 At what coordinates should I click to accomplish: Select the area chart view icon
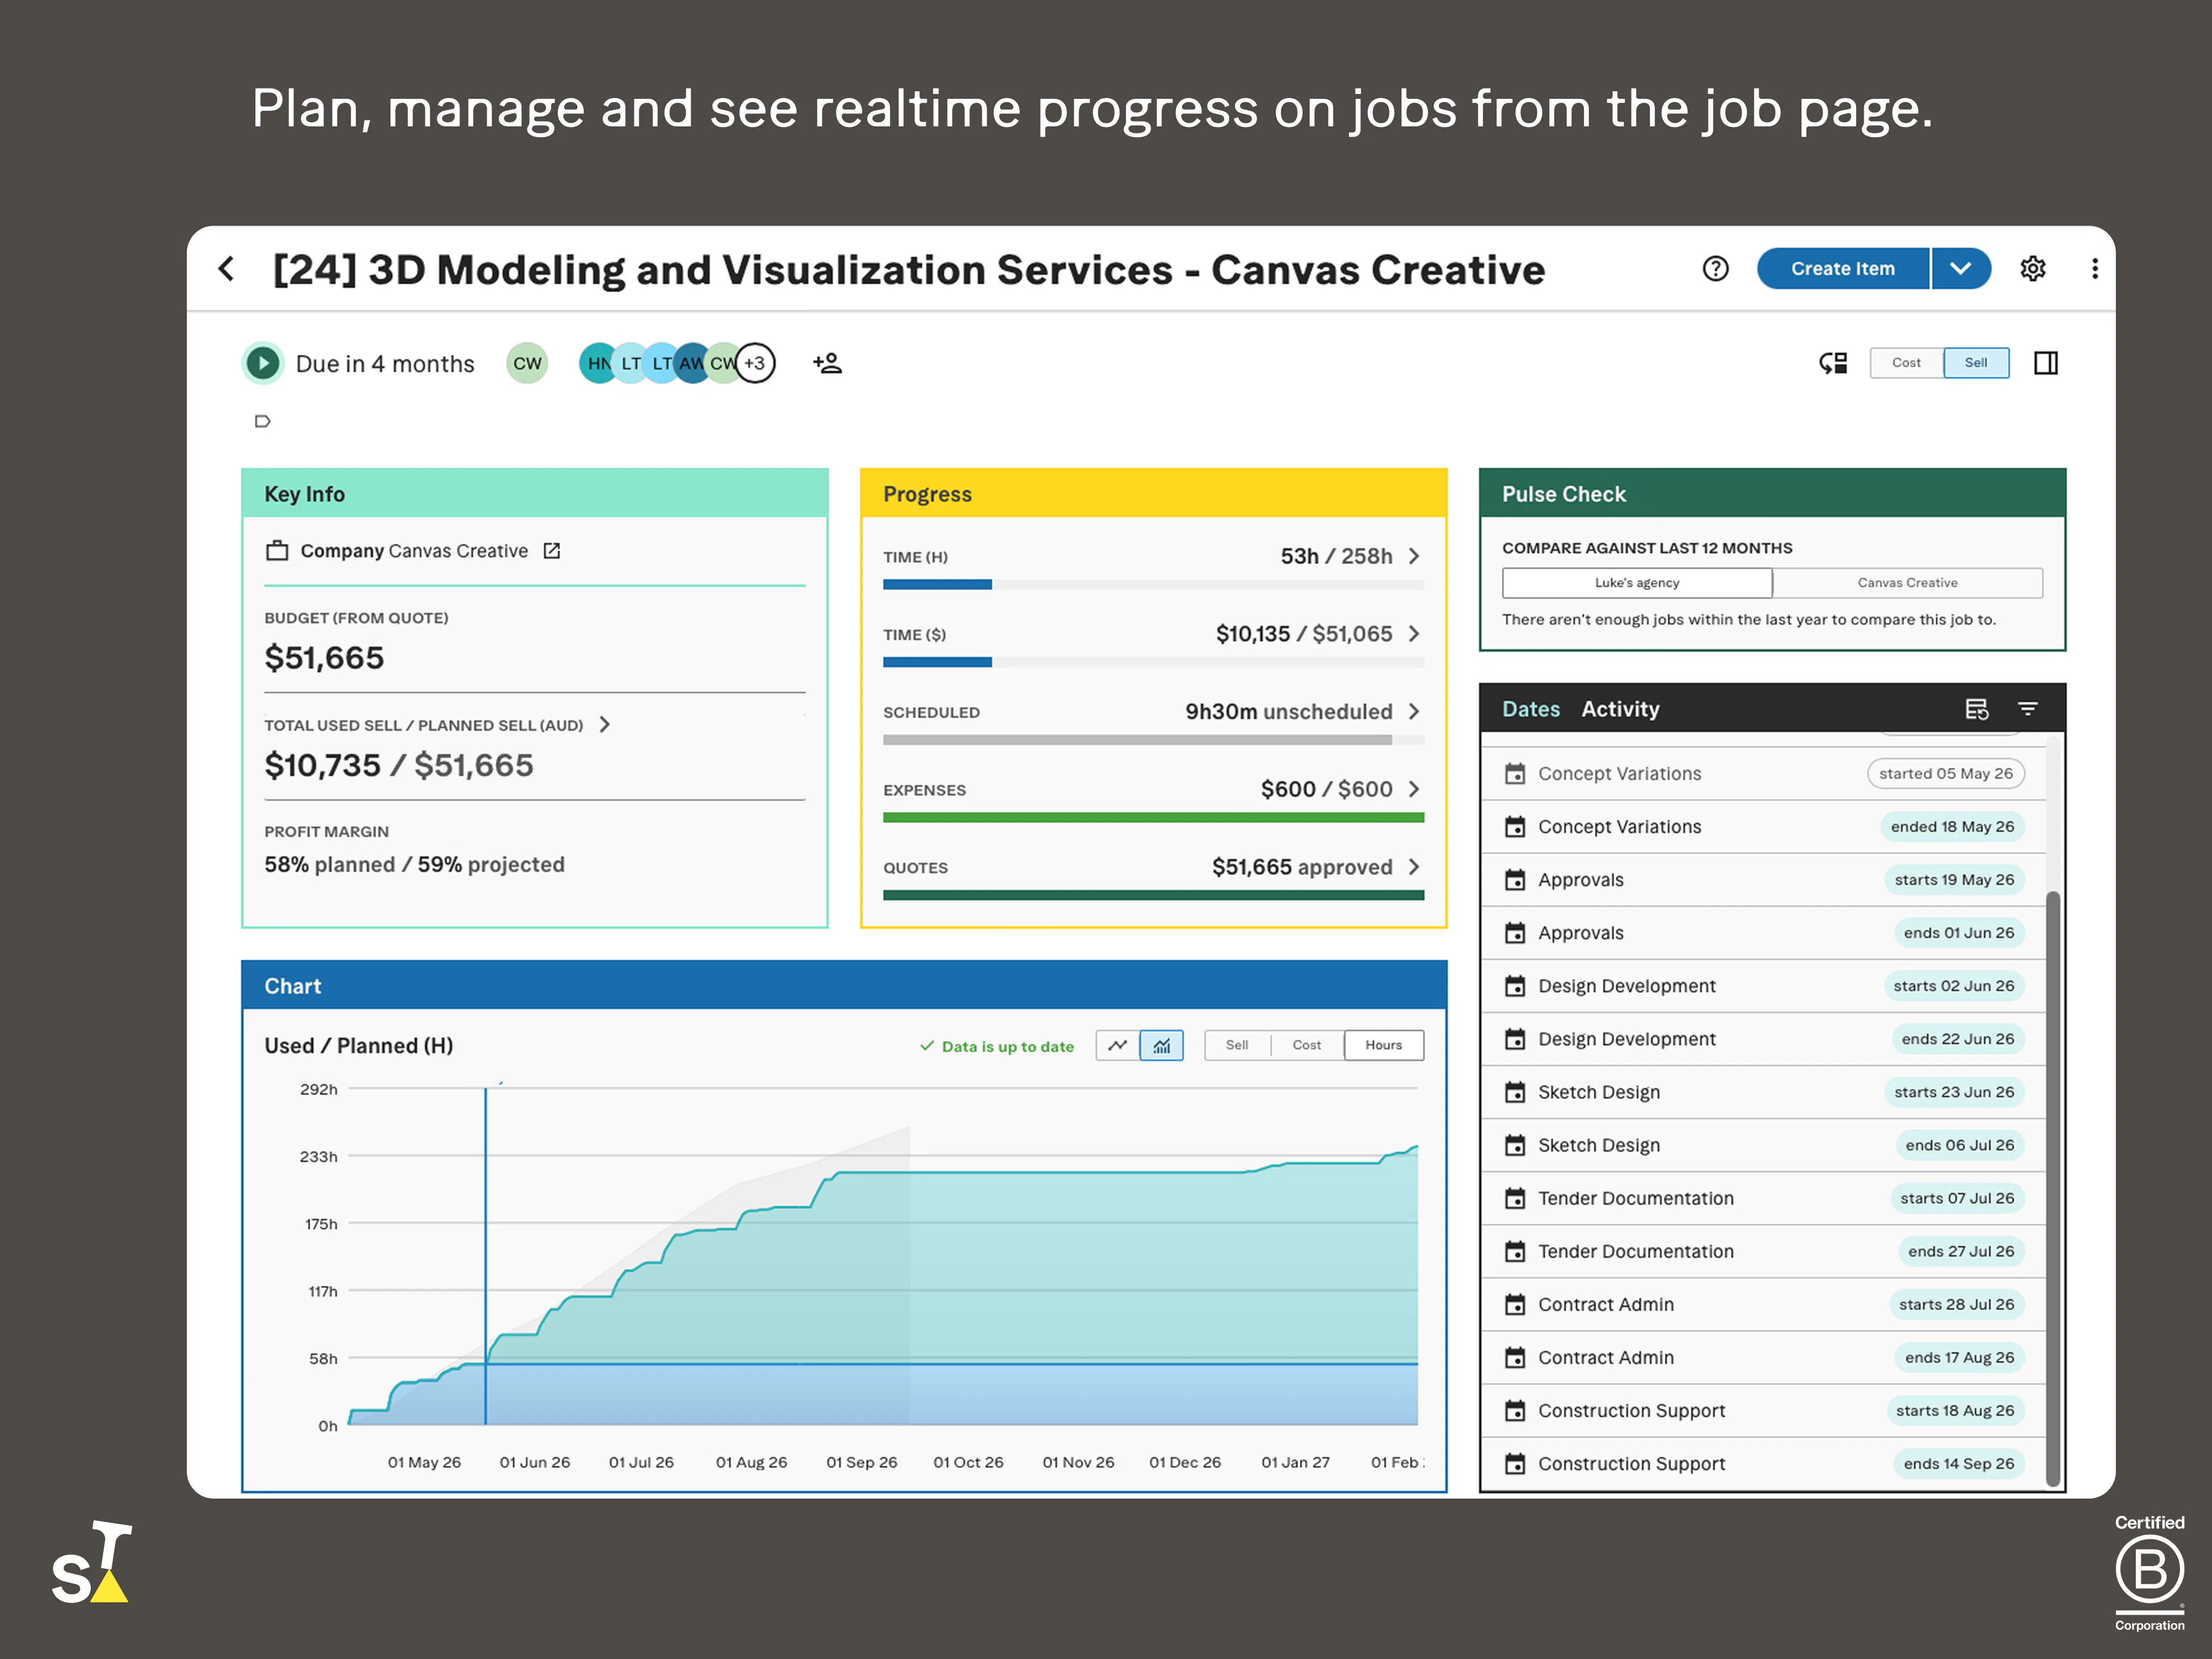tap(1161, 1045)
